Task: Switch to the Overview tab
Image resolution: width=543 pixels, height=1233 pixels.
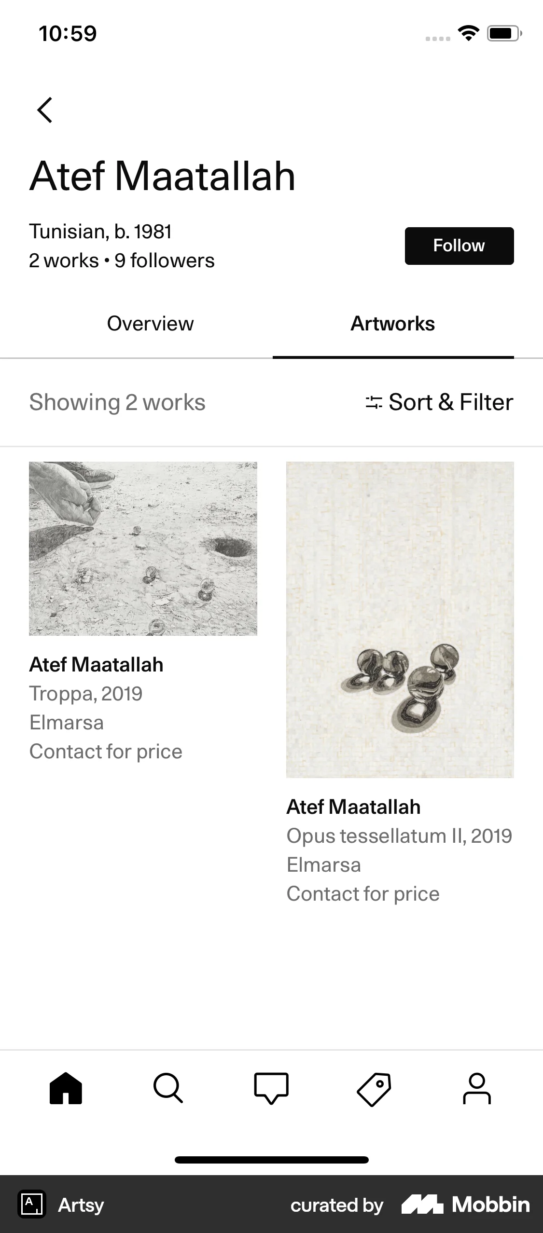Action: click(150, 324)
